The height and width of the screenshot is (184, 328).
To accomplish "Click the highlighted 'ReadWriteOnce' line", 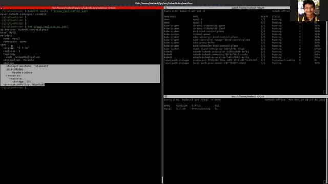I will click(x=21, y=73).
